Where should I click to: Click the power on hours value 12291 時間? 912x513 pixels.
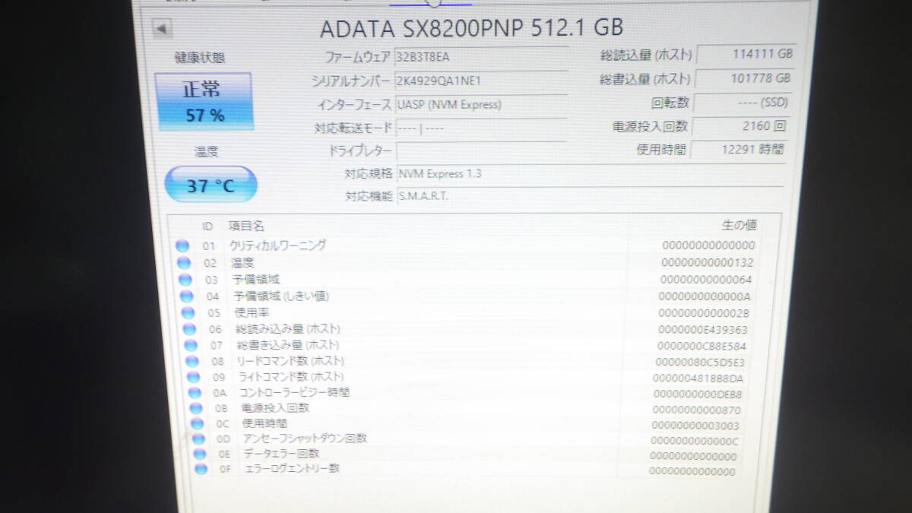(738, 150)
